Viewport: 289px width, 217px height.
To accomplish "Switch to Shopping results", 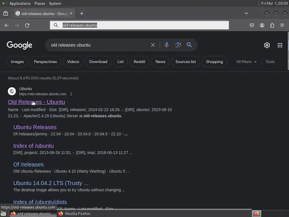I will (214, 62).
